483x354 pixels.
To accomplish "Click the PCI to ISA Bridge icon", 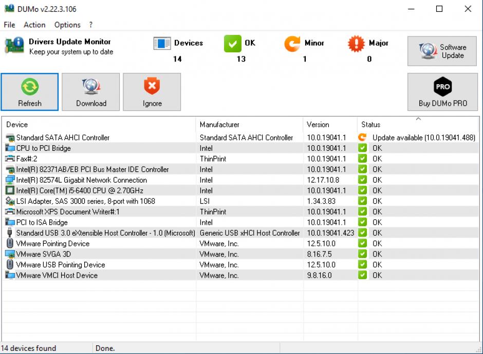I will [10, 222].
